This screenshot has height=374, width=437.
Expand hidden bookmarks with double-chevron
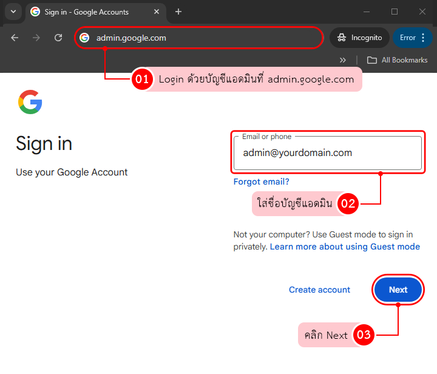tap(343, 60)
